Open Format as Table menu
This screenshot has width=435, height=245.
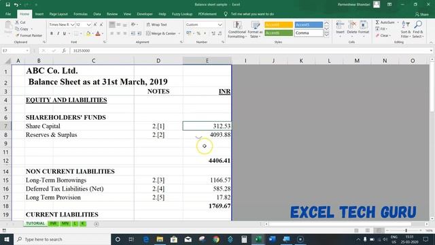pyautogui.click(x=255, y=29)
